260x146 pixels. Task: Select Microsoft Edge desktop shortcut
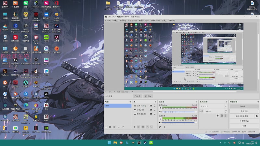26,107
